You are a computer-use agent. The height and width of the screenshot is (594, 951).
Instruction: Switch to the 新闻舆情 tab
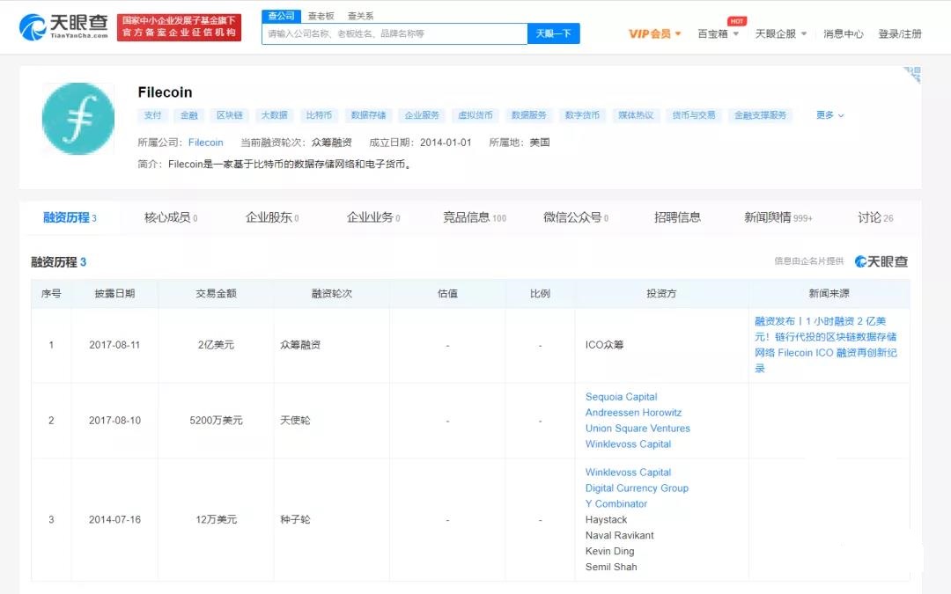(778, 217)
